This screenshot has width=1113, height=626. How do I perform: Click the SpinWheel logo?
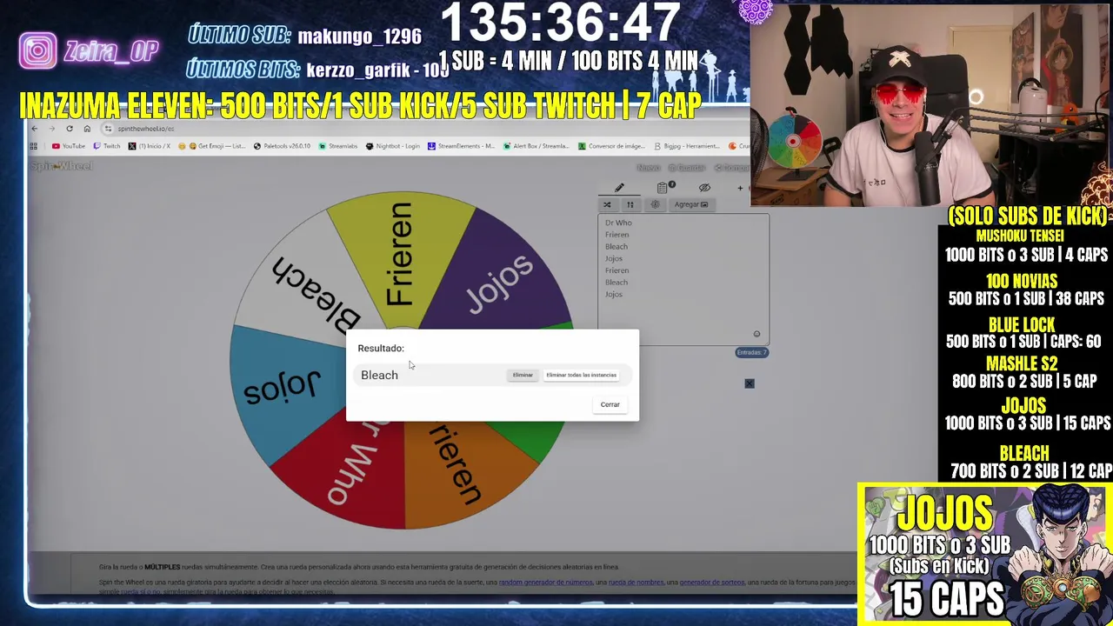[x=62, y=166]
